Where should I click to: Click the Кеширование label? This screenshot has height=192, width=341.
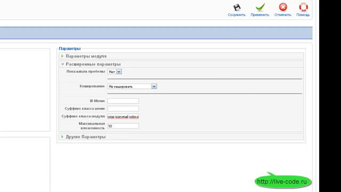92,86
